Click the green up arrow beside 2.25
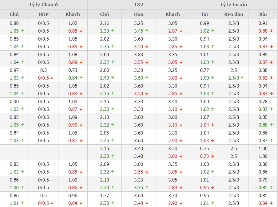Image resolution: width=278 pixels, height=207 pixels. point(113,141)
